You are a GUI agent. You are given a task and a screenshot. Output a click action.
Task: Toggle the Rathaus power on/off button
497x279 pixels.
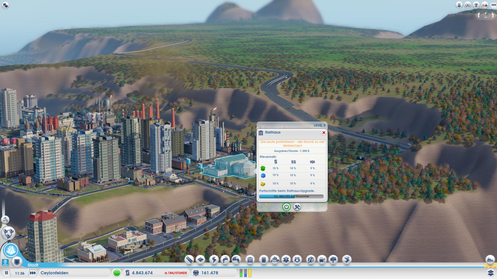286,207
